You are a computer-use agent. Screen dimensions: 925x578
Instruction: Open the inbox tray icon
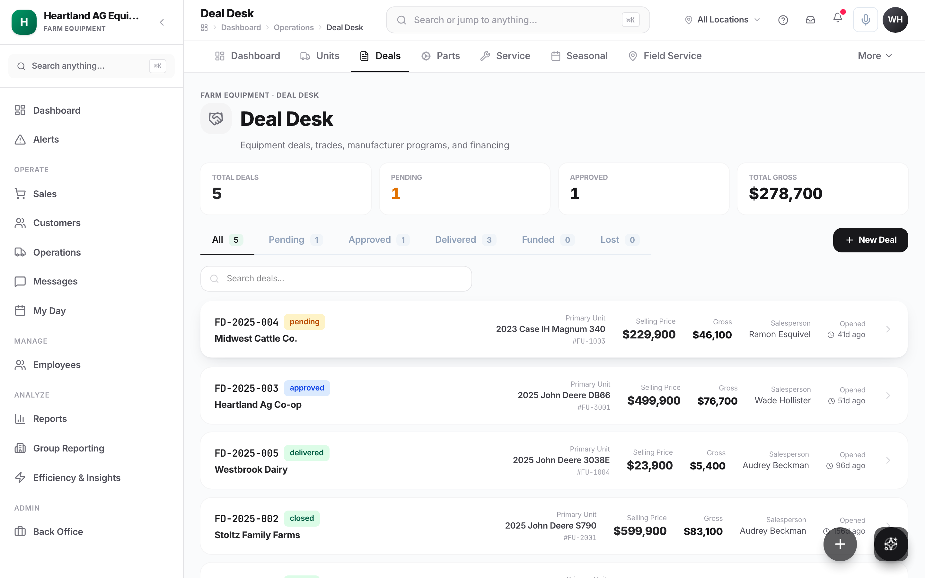pyautogui.click(x=810, y=20)
